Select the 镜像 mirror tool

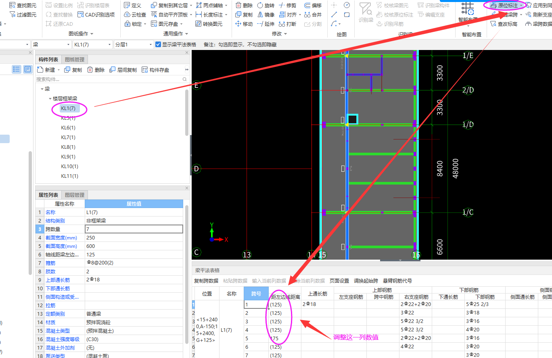266,15
